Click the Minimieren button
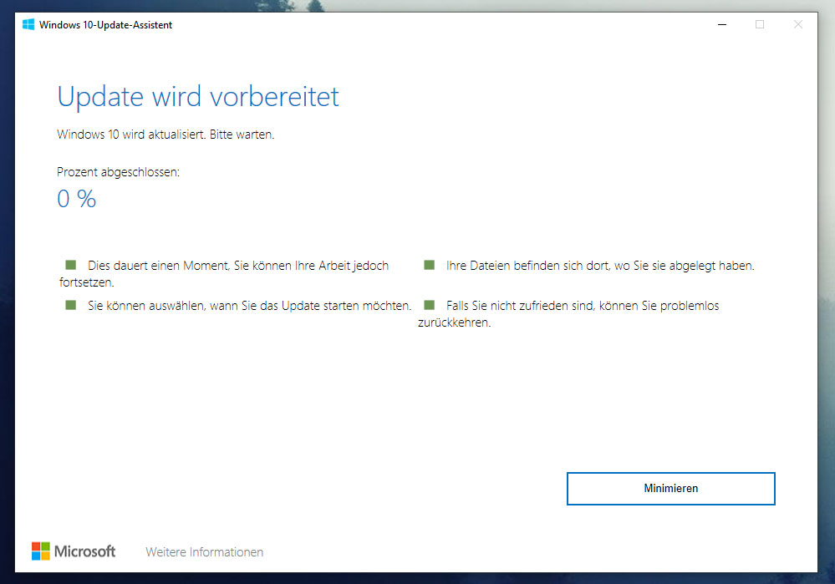 (x=670, y=488)
